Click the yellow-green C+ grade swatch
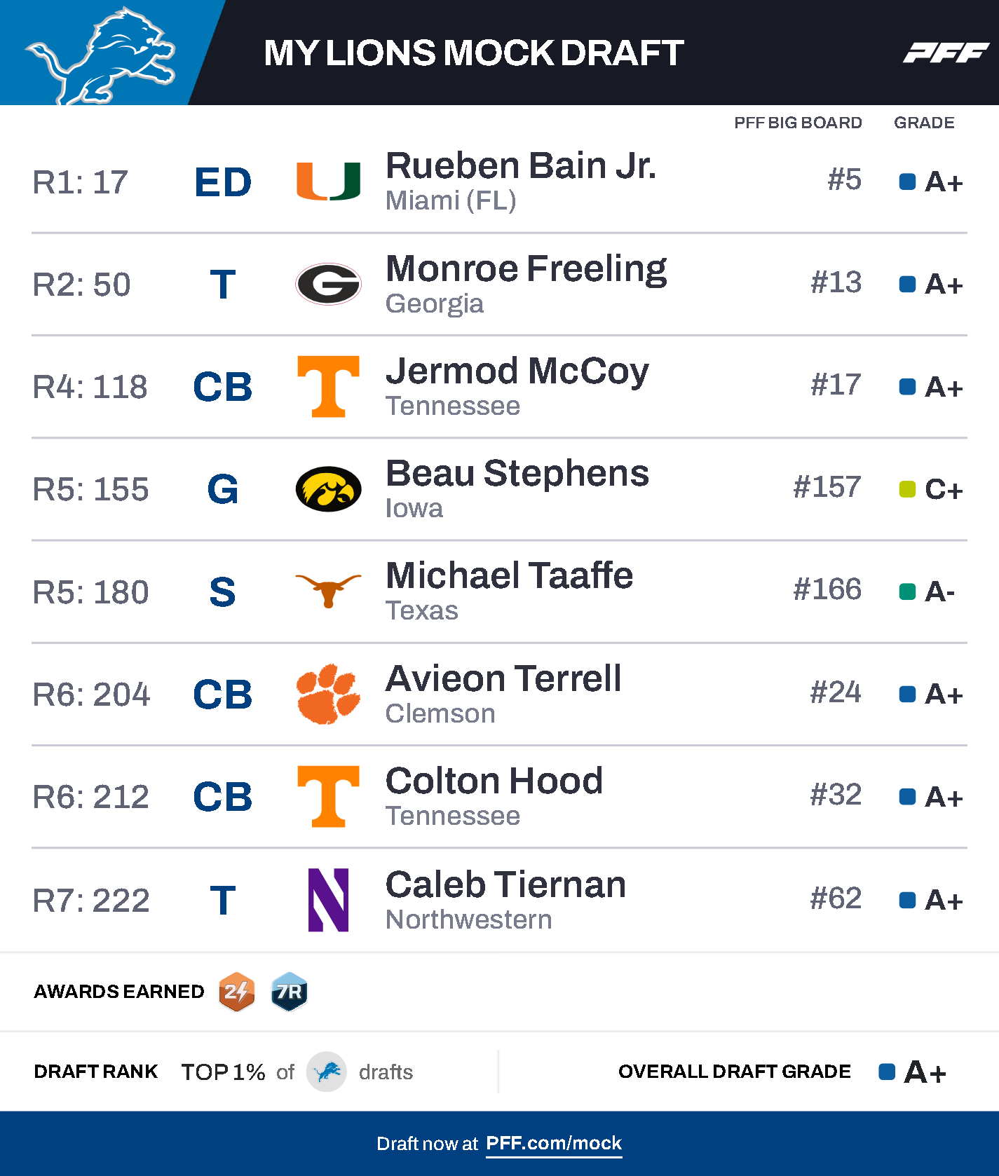Screen dimensions: 999x1176 [907, 489]
